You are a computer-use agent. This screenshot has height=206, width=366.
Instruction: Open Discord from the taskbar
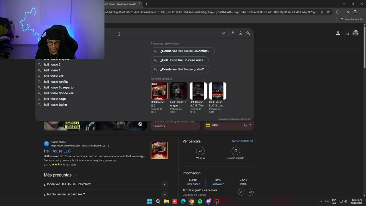(x=208, y=201)
